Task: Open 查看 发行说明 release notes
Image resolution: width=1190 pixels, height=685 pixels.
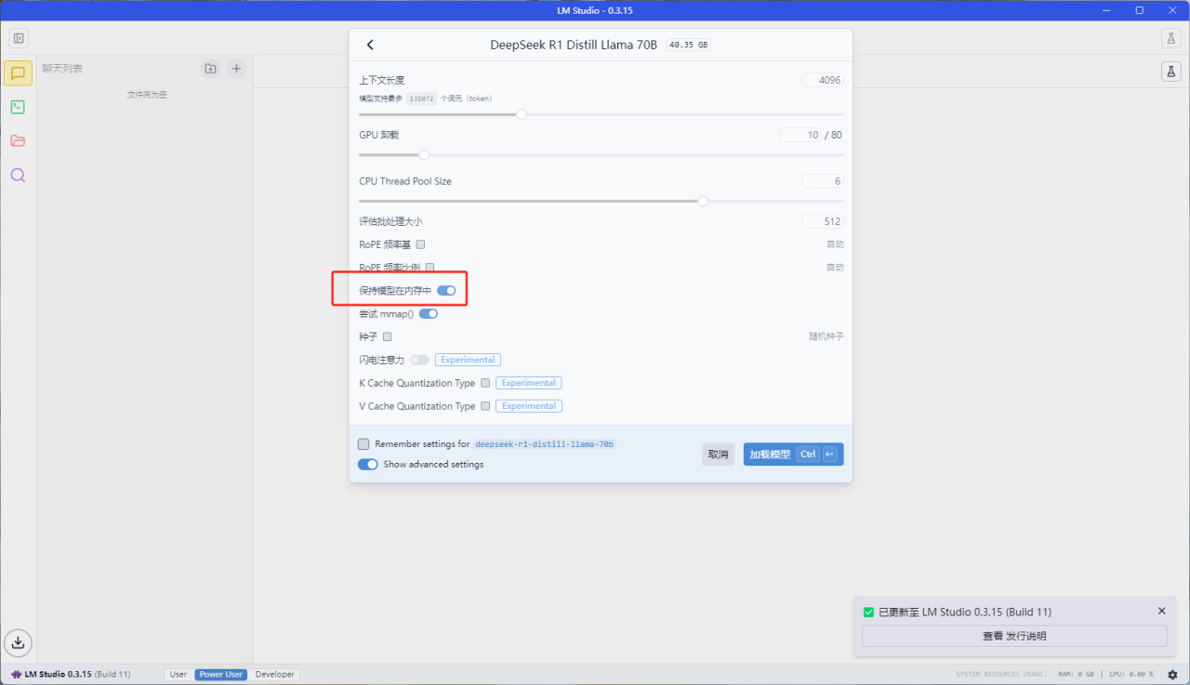Action: 1014,636
